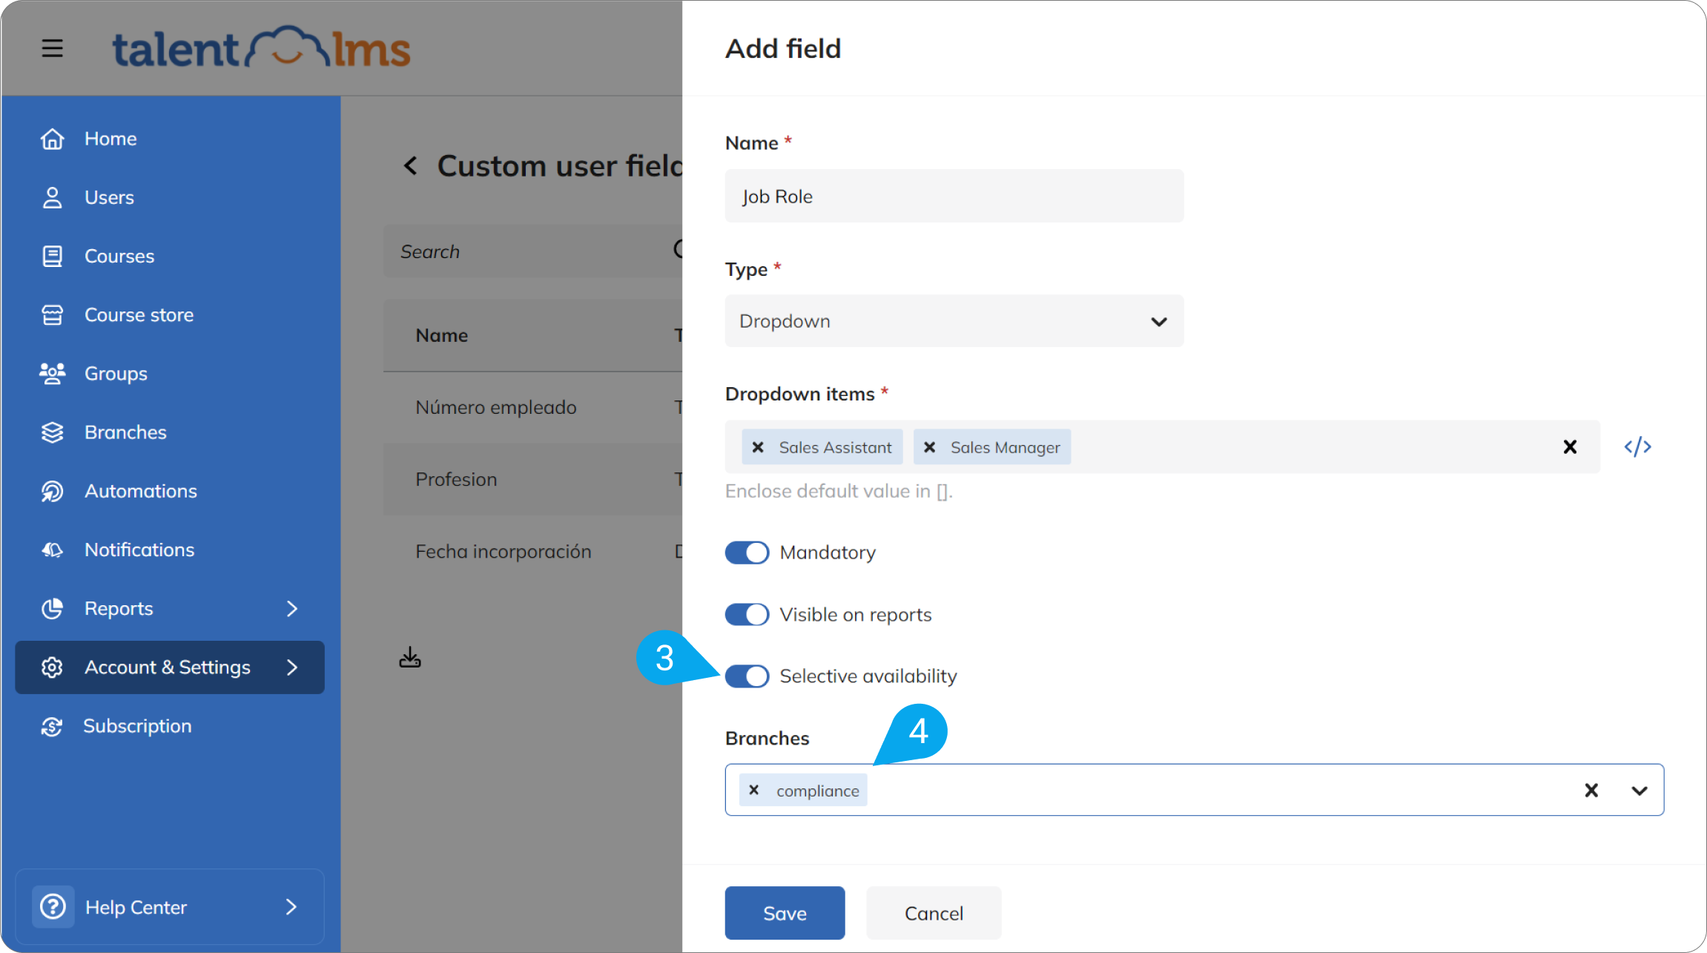Click the Users person icon

(x=52, y=197)
